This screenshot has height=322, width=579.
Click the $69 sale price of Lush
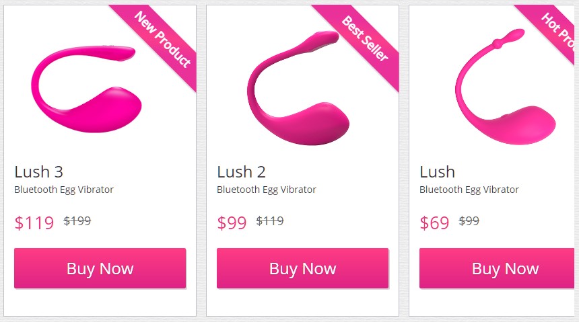point(434,223)
